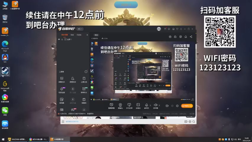Open the Phone screen-cast source

tap(129, 106)
